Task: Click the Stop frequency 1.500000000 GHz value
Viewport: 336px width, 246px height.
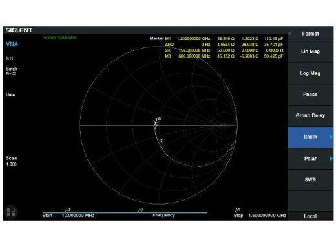Action: pyautogui.click(x=267, y=216)
